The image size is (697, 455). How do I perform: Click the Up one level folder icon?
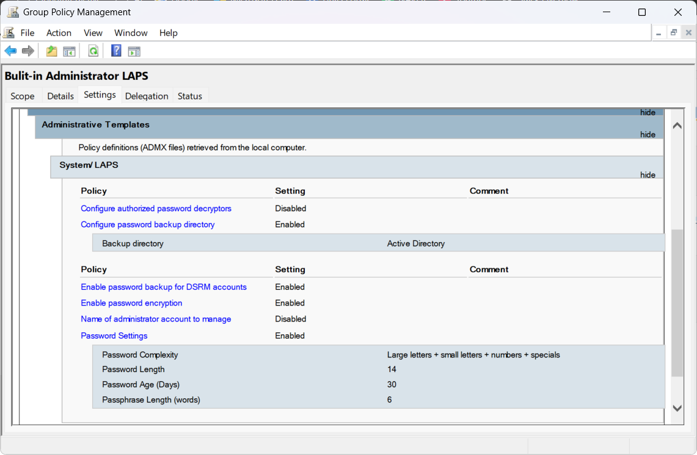pyautogui.click(x=51, y=51)
